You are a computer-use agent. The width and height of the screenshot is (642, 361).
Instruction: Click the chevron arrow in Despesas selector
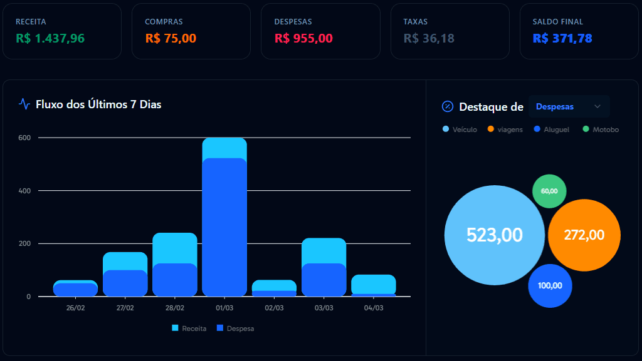597,106
